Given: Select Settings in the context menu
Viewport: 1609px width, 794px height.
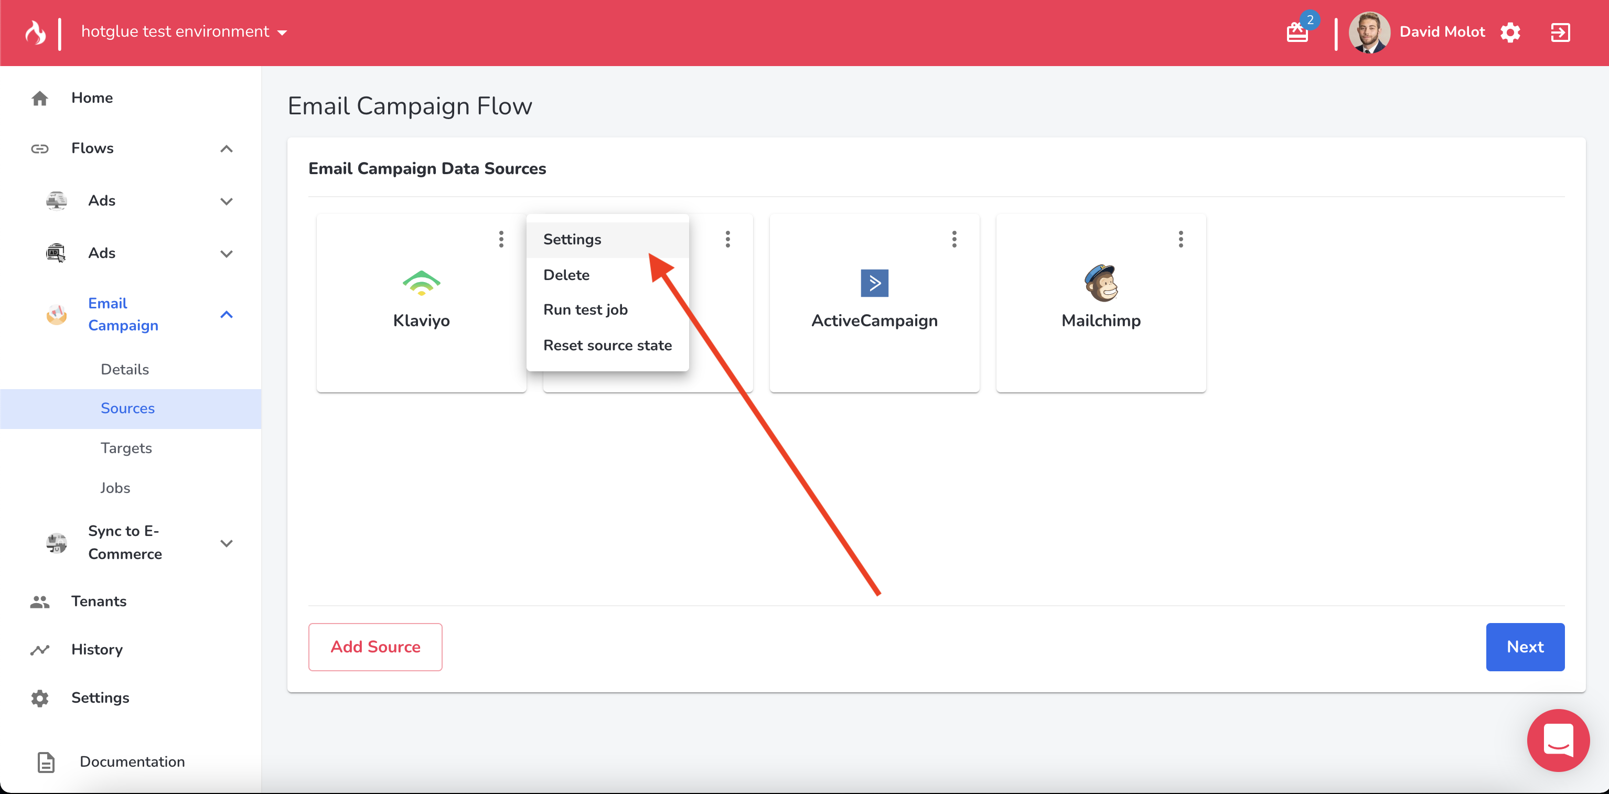Looking at the screenshot, I should (572, 239).
